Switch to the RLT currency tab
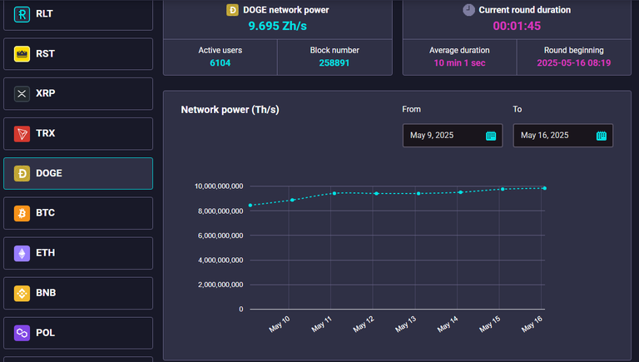 [78, 15]
